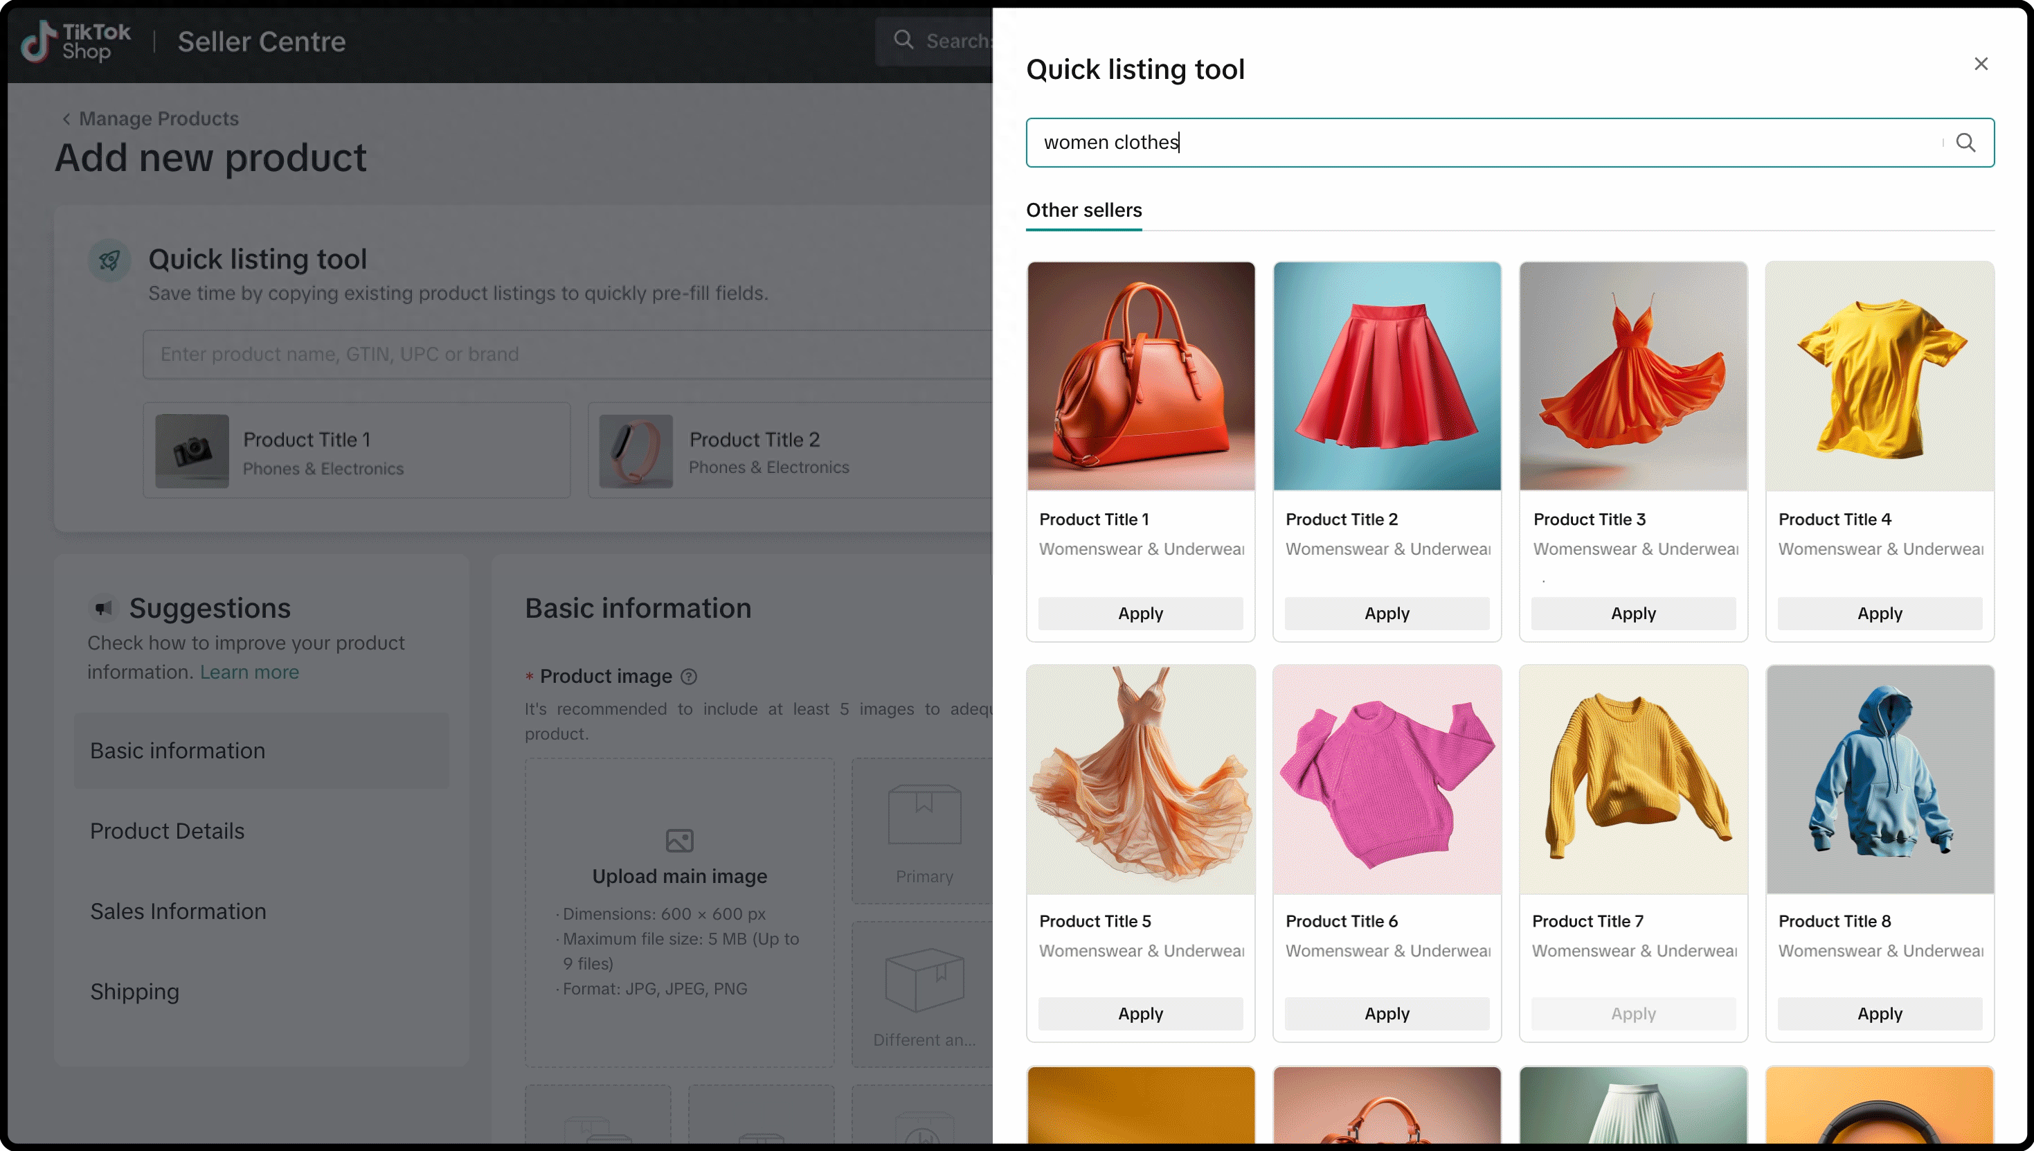
Task: Select the yellow knit sweater thumbnail
Action: point(1633,780)
